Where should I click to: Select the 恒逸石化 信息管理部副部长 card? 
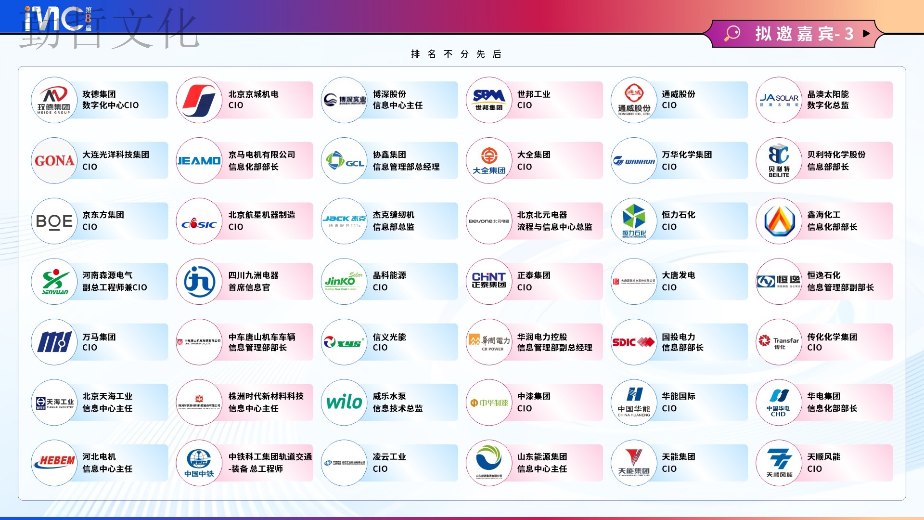point(825,282)
